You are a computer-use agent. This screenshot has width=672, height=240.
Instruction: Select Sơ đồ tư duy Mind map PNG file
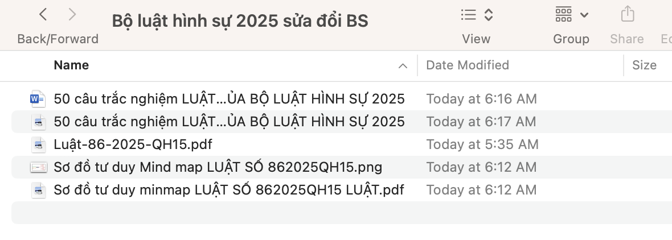pyautogui.click(x=218, y=167)
